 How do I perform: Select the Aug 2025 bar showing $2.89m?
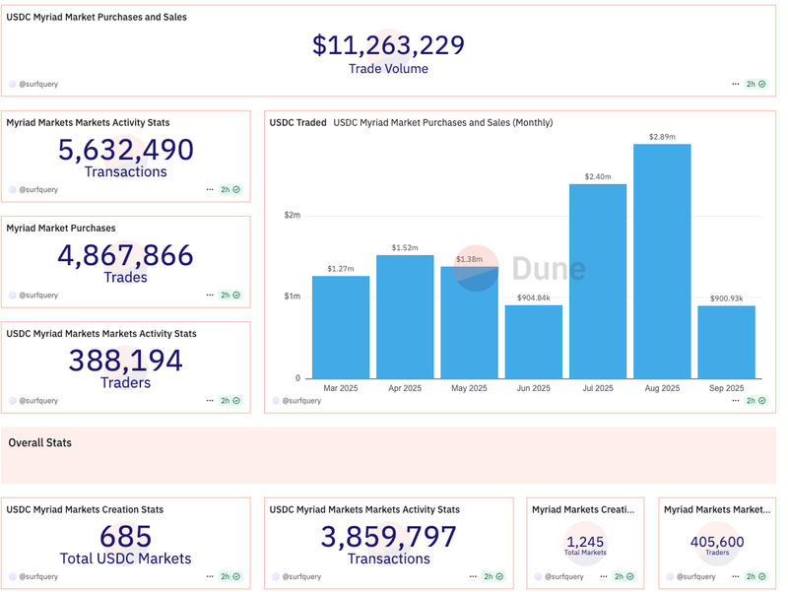pos(662,261)
